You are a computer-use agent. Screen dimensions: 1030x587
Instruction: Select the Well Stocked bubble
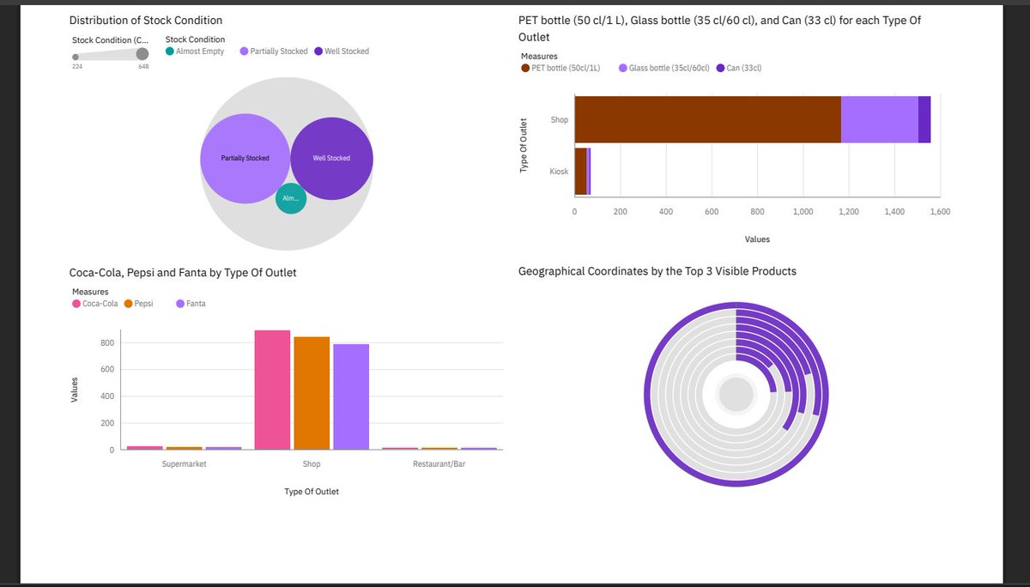click(330, 158)
